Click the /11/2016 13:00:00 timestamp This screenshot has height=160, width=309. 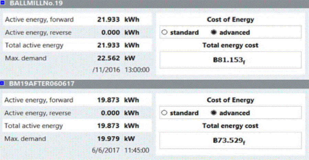121,70
